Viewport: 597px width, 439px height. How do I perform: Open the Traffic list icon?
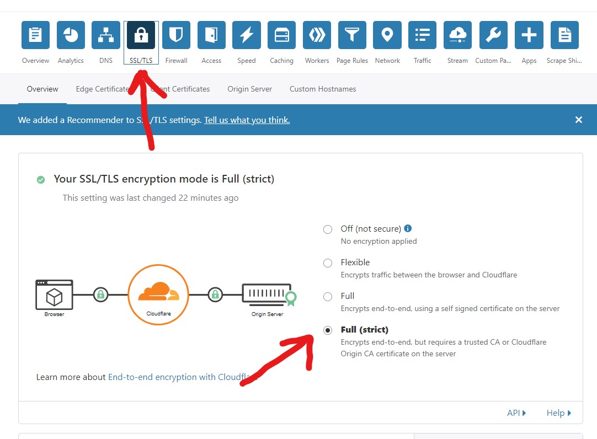pos(422,35)
